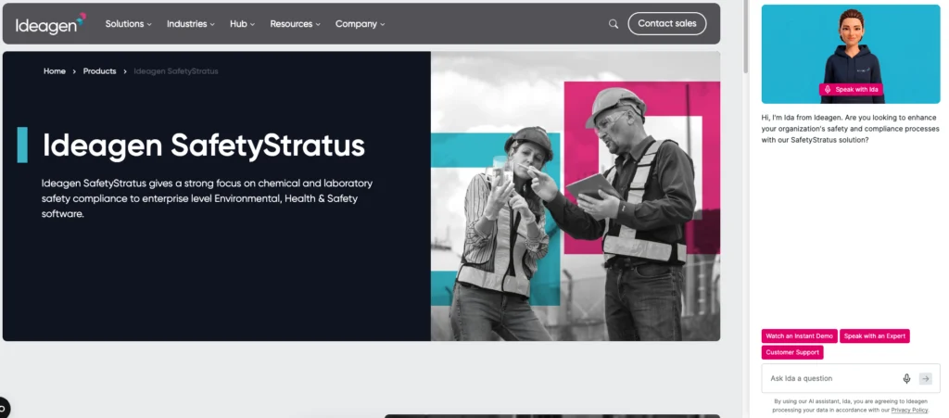This screenshot has width=949, height=418.
Task: Click the black round widget icon at bottom-left
Action: point(3,408)
